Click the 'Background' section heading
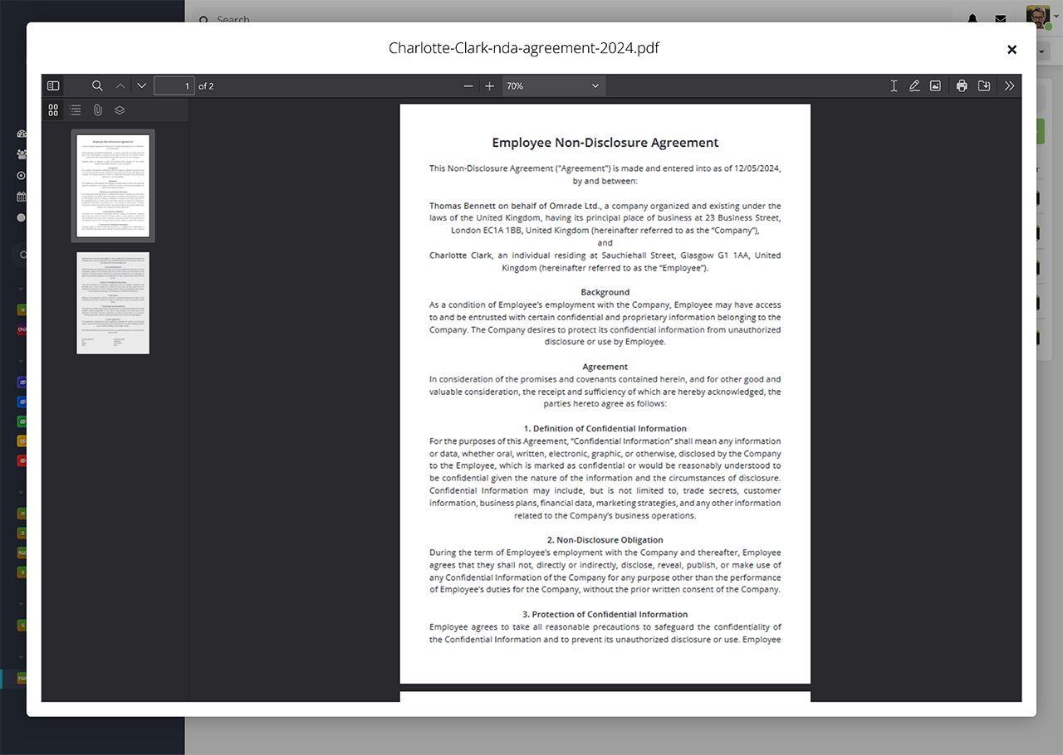Viewport: 1063px width, 755px height. 605,292
